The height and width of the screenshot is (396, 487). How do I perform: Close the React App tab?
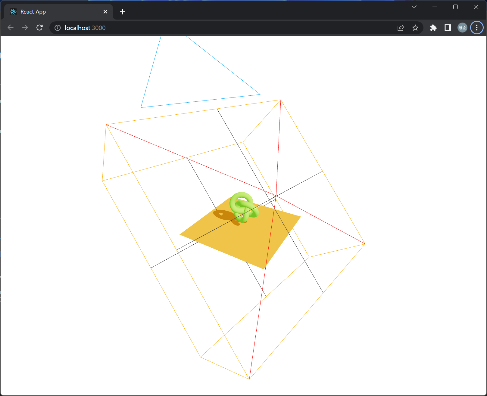pos(105,12)
